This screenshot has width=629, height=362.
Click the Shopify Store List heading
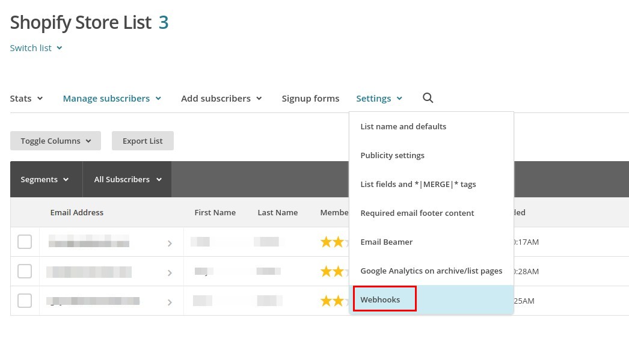tap(81, 22)
